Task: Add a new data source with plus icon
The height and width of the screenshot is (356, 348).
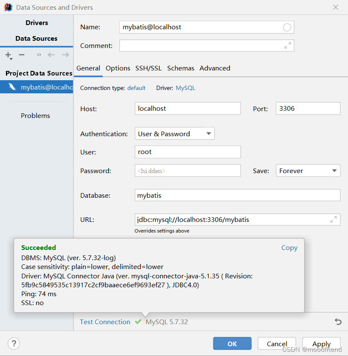Action: [x=8, y=55]
